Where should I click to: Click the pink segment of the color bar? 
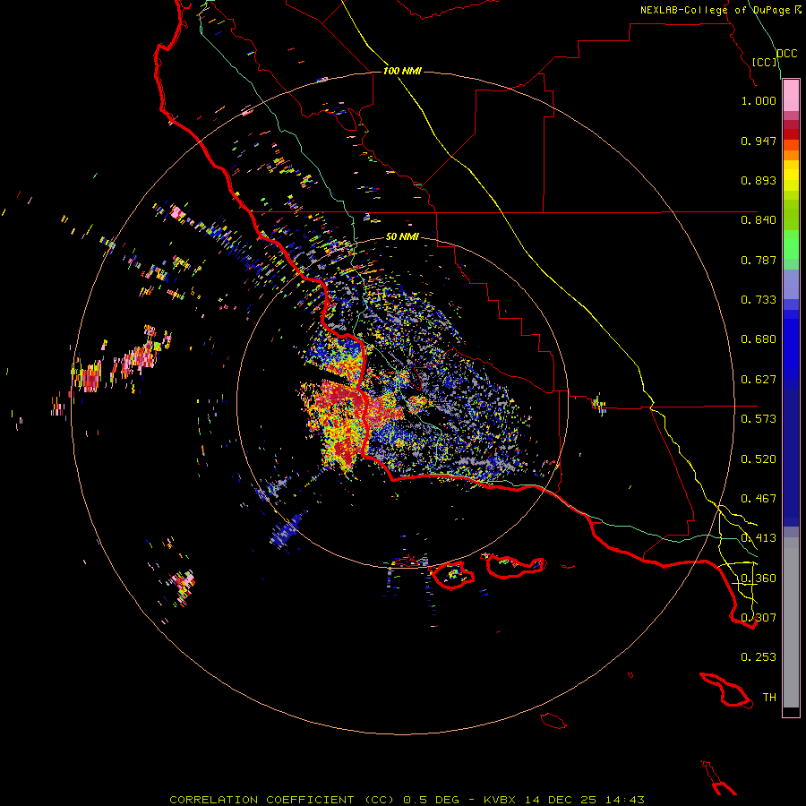791,96
